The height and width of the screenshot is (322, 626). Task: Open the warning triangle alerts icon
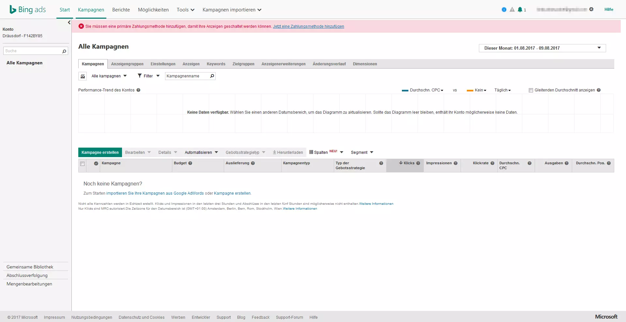click(x=512, y=9)
